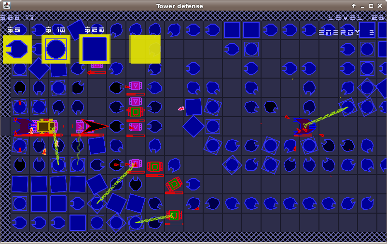The height and width of the screenshot is (244, 387).
Task: Pick the $20 square tower from palette
Action: 95,49
